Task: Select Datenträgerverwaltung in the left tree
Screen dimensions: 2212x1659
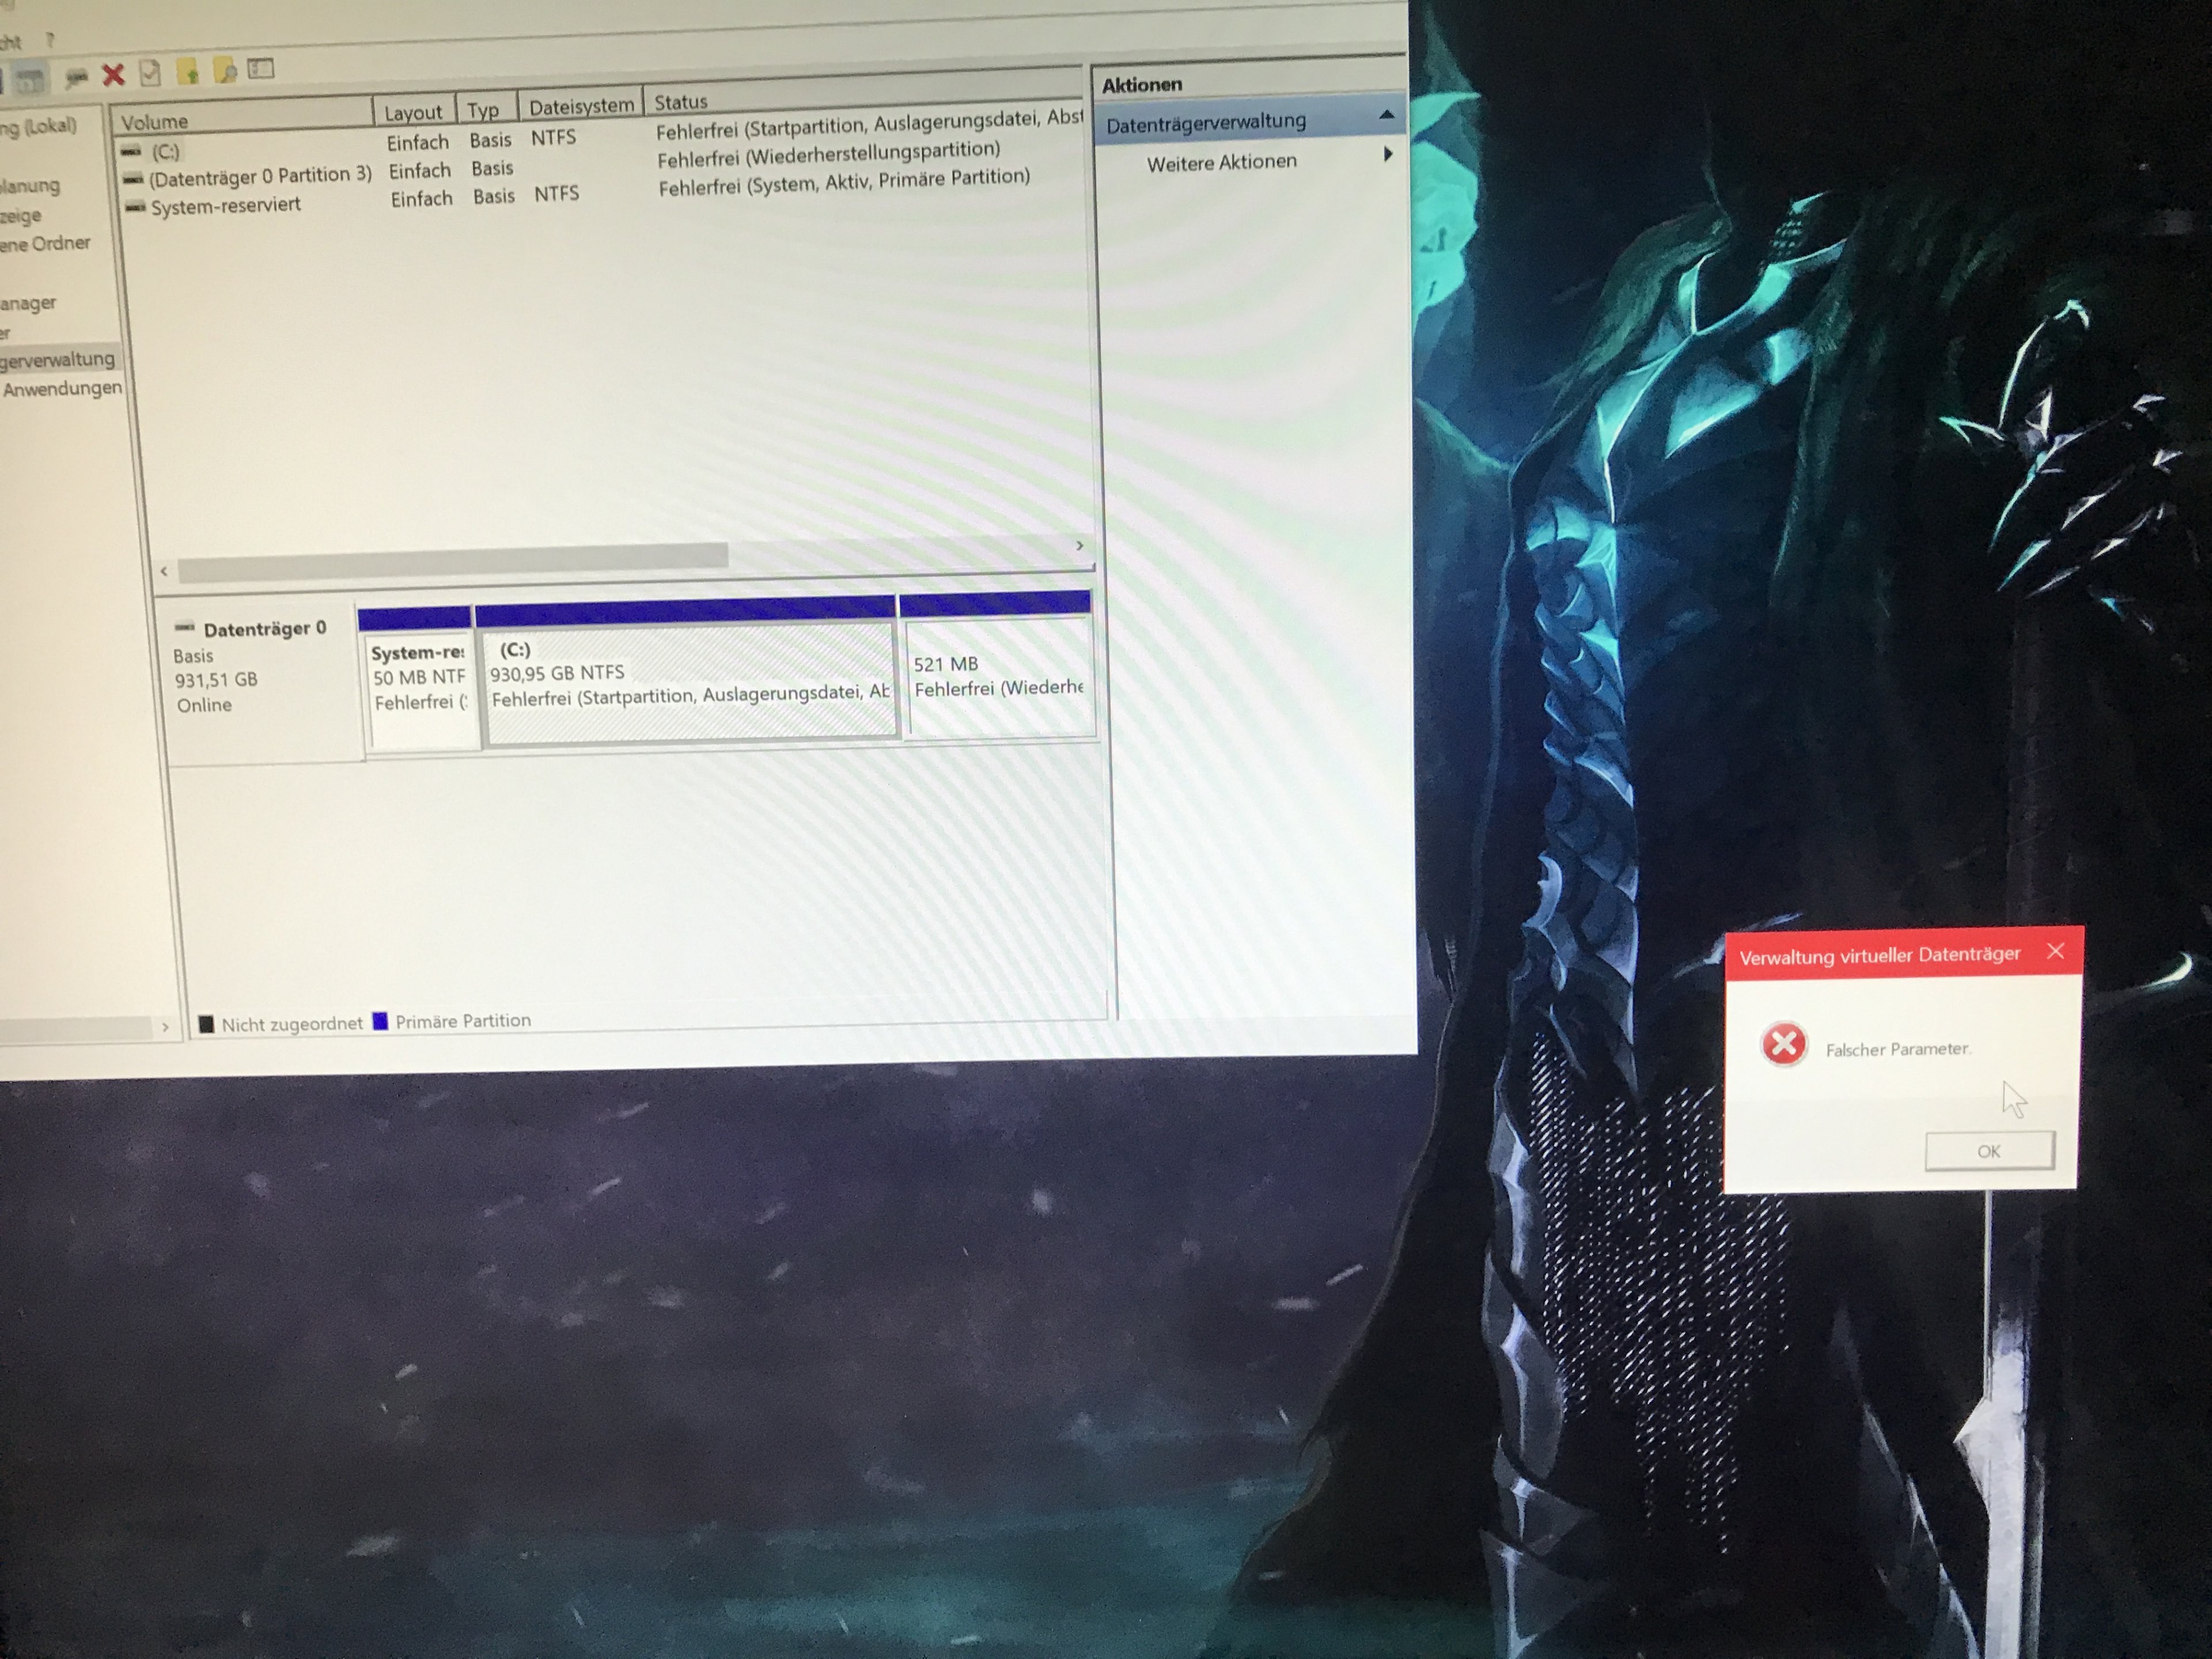Action: pyautogui.click(x=57, y=359)
